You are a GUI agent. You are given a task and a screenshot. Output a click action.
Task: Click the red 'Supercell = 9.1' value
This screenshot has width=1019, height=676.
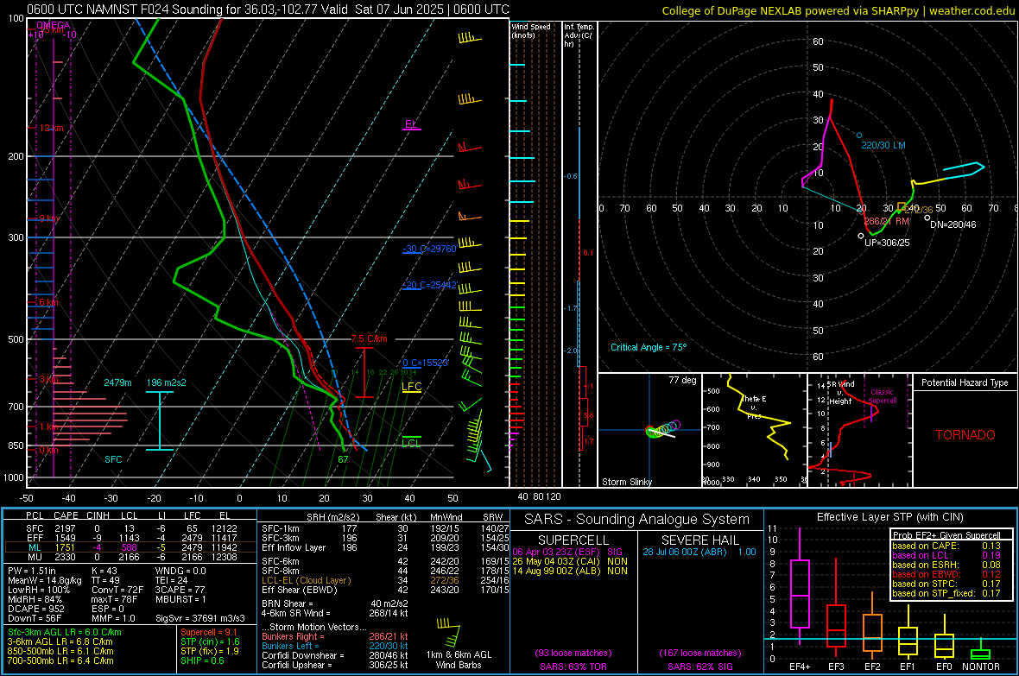click(209, 632)
